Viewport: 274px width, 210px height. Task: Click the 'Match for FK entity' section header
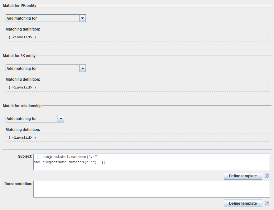pos(19,56)
